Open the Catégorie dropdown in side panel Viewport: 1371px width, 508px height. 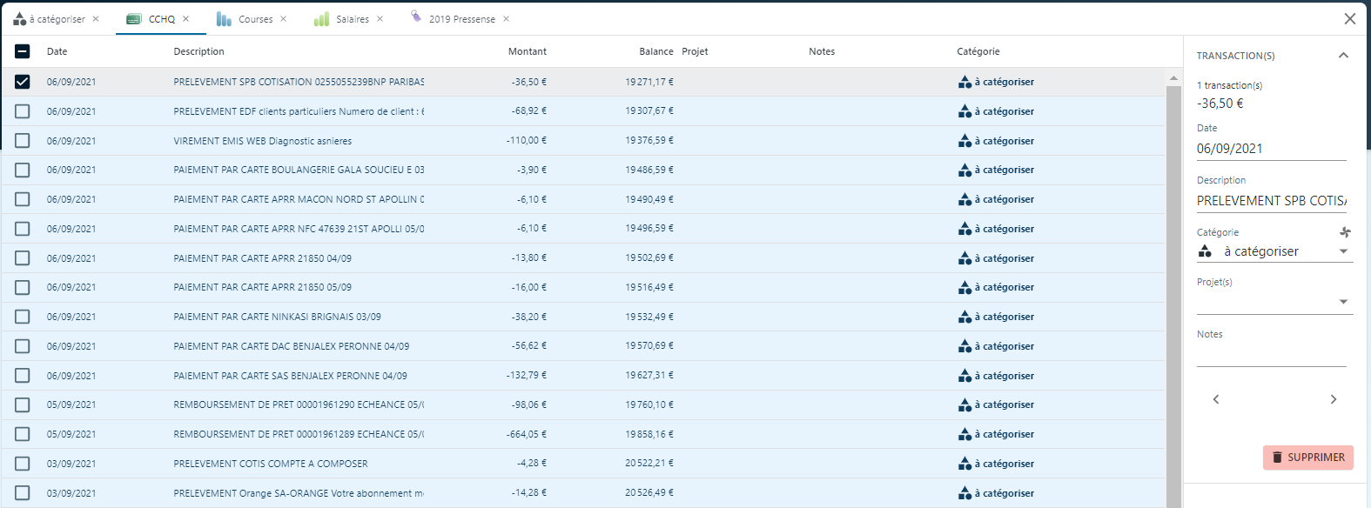point(1343,251)
